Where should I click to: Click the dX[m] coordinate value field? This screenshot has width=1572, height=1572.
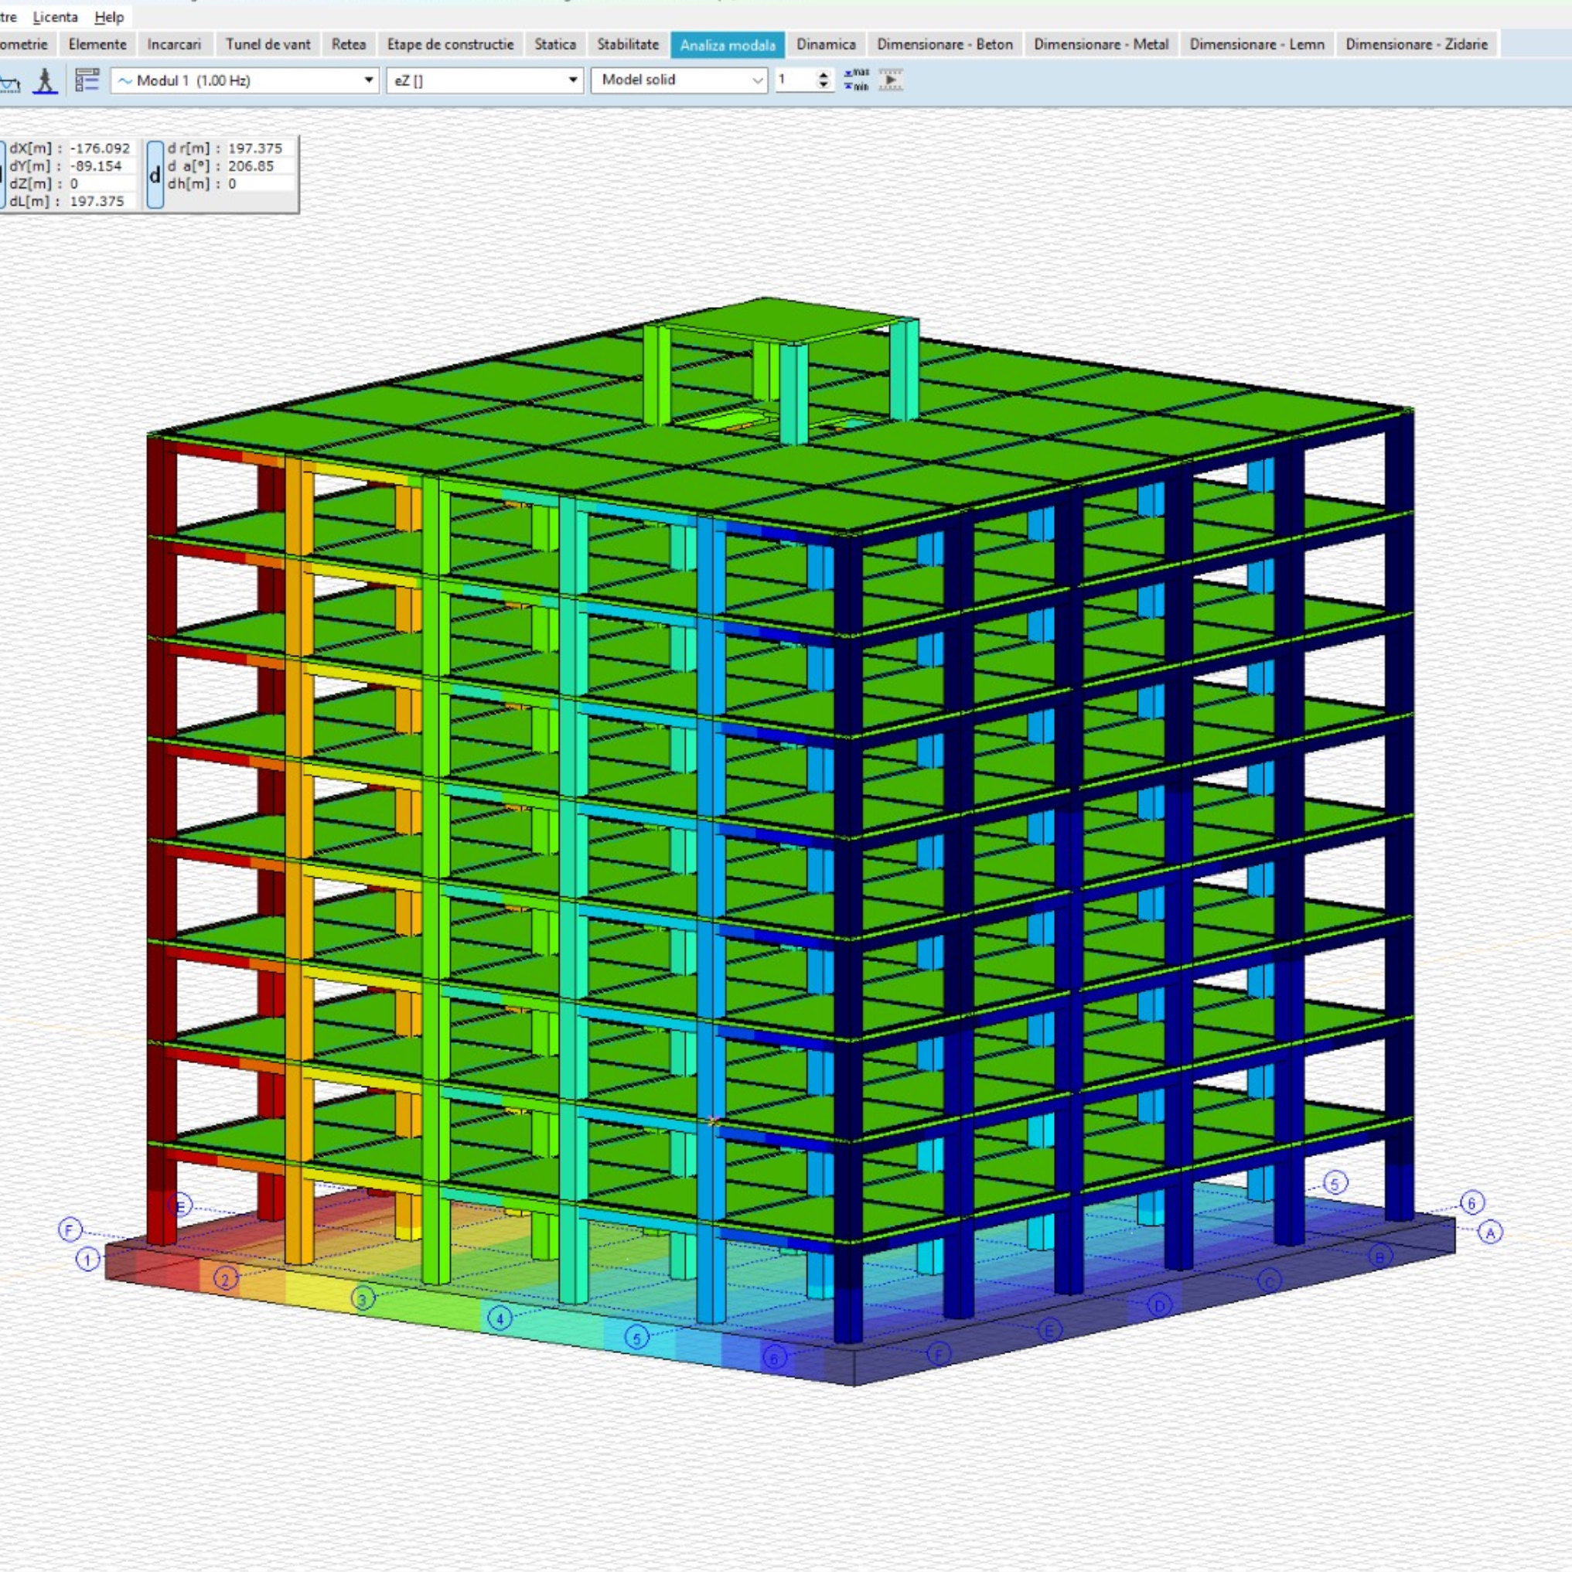point(99,148)
